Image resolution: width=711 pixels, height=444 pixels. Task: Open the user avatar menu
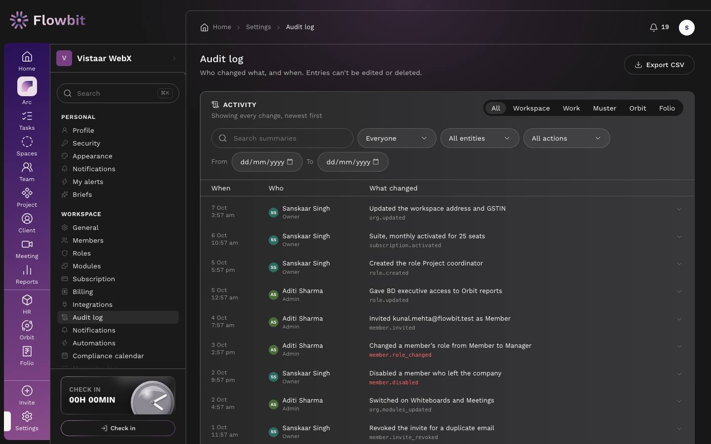point(687,28)
